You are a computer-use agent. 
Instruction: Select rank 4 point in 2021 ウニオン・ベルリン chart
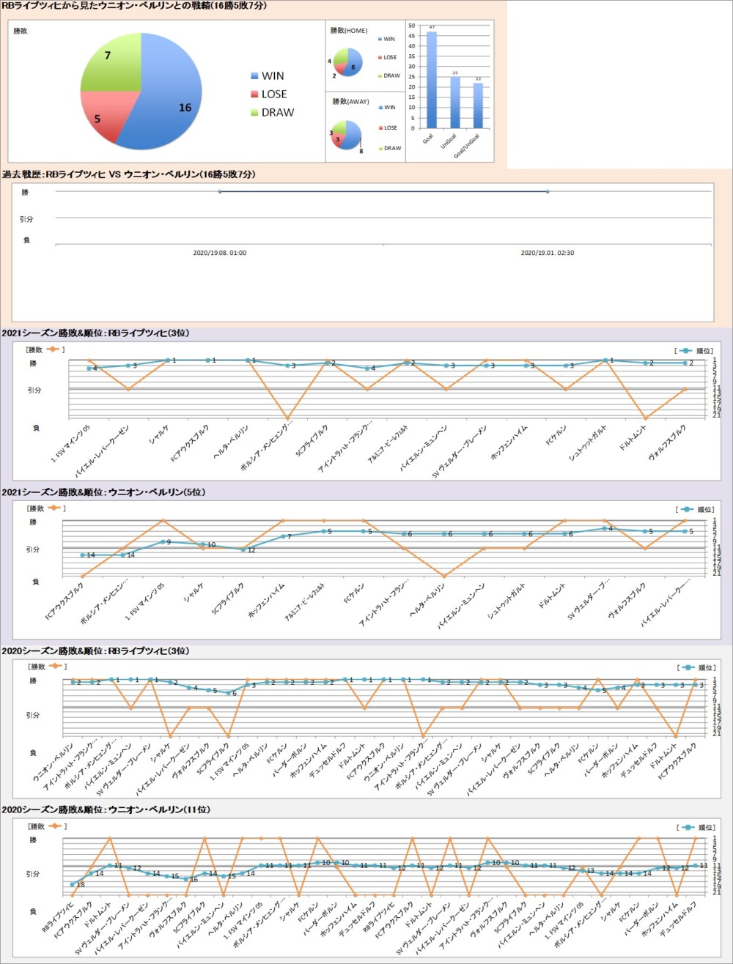point(604,528)
